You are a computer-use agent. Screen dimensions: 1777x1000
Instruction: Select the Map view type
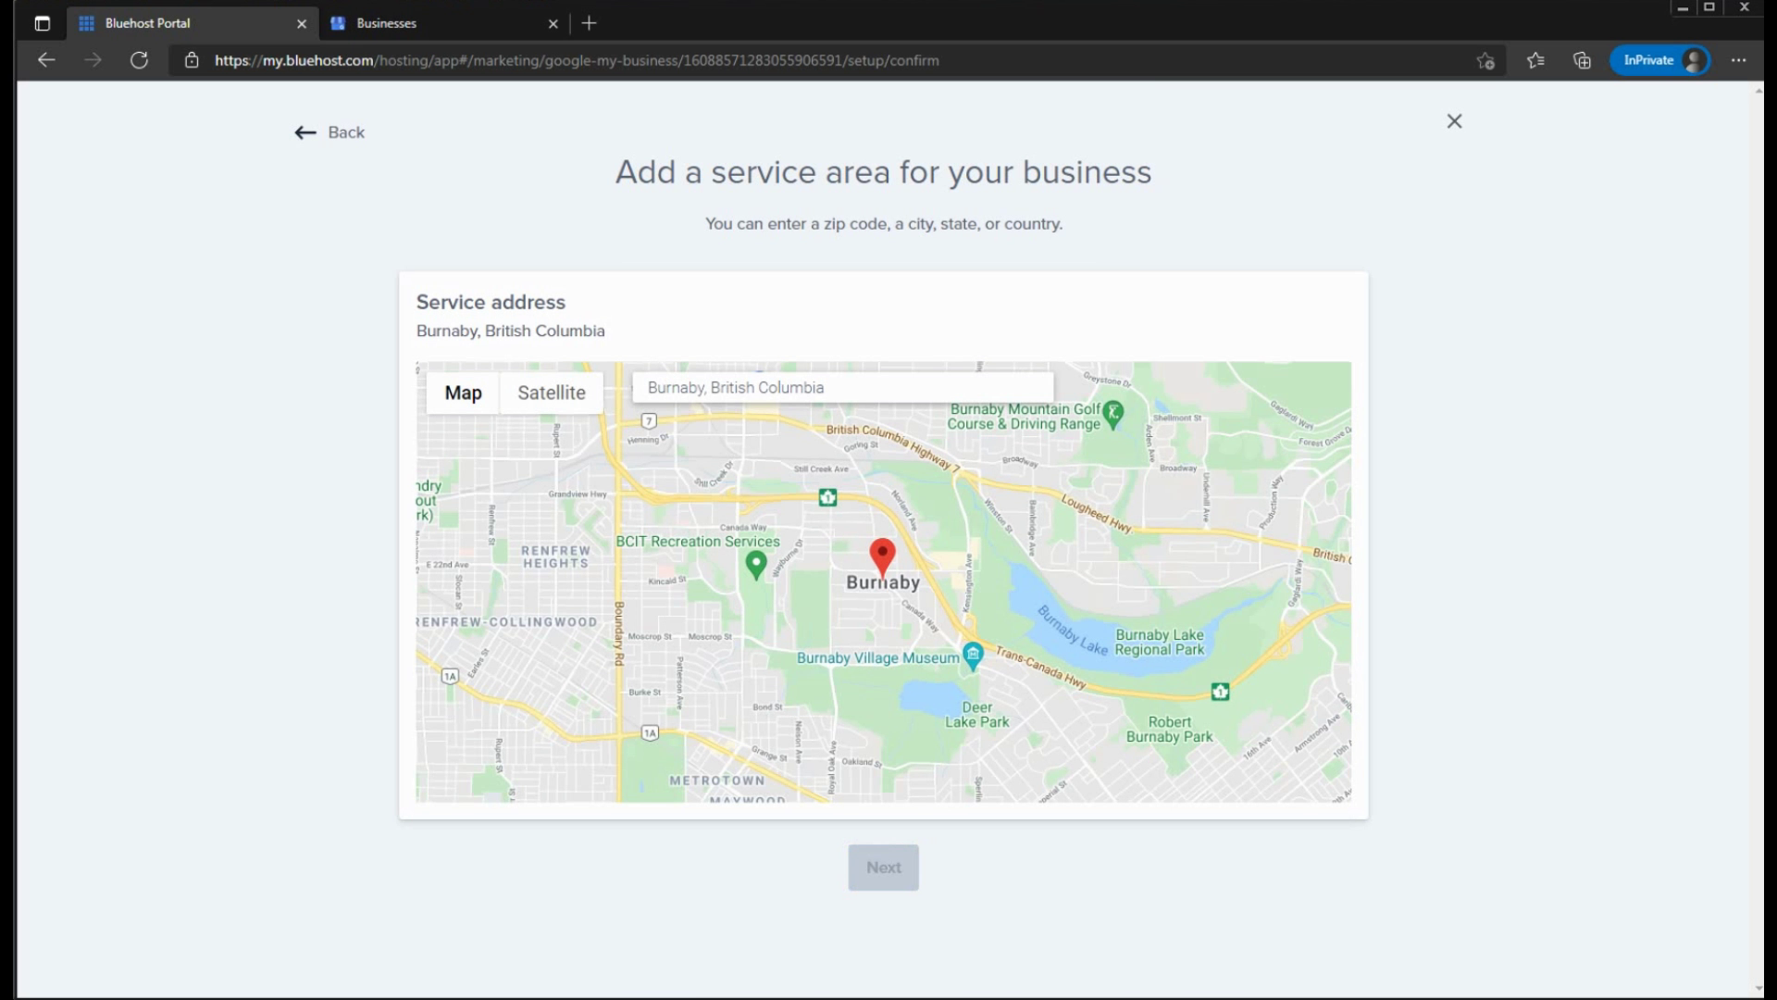(463, 393)
